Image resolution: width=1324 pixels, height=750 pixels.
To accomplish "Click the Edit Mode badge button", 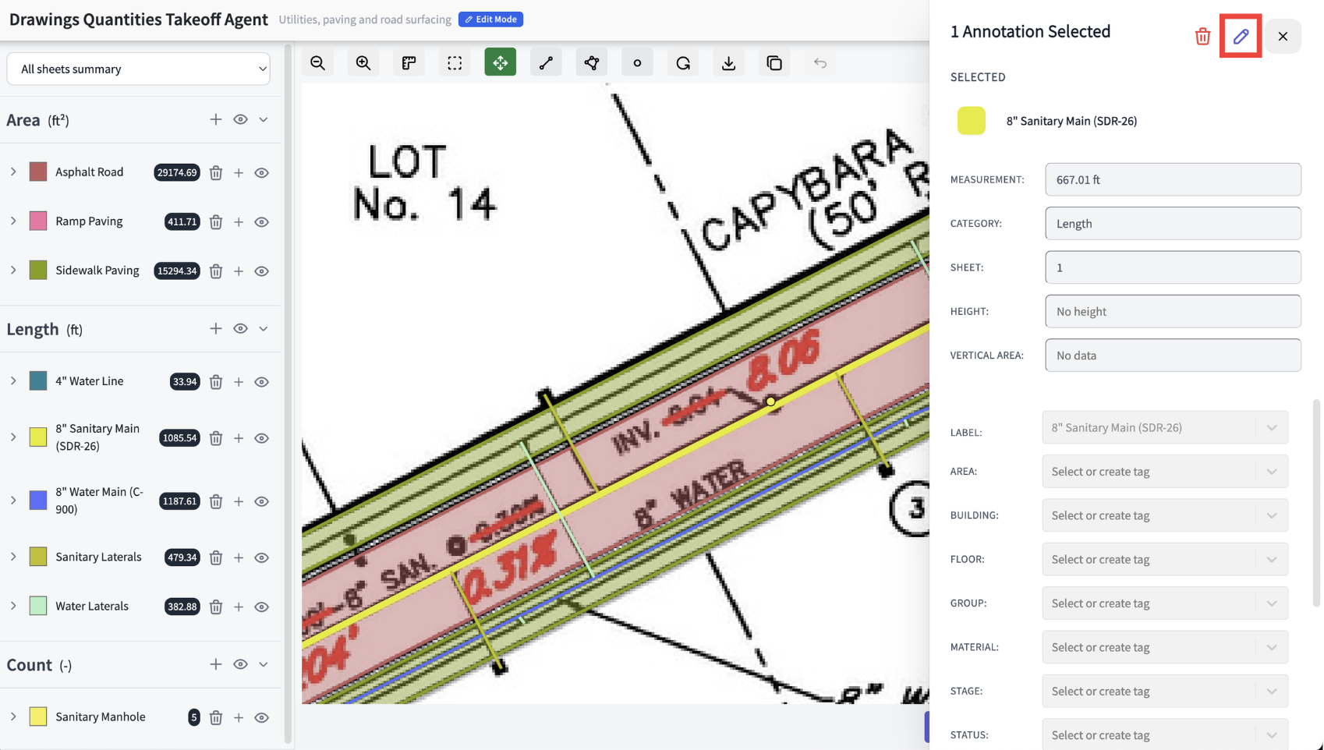I will 490,19.
